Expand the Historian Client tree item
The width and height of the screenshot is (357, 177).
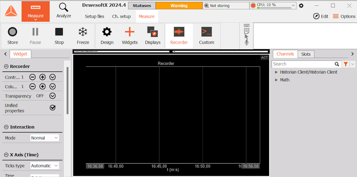tap(276, 72)
